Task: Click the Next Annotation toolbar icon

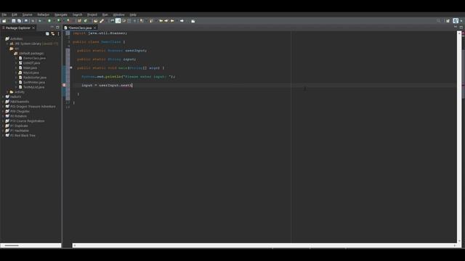Action: tap(141, 21)
